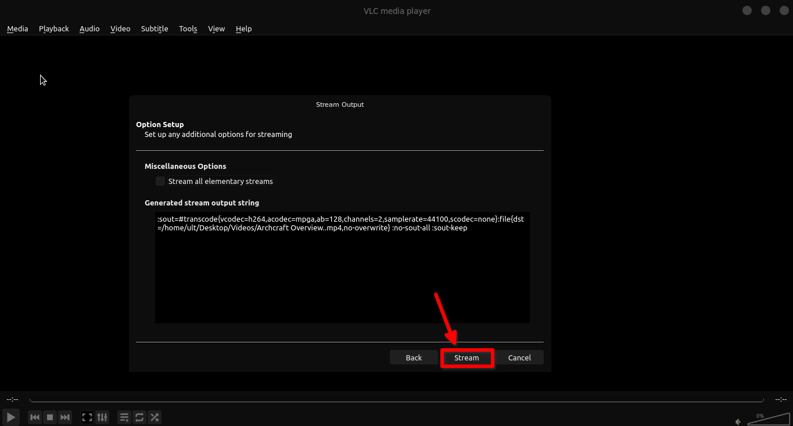Skip to the previous media track

point(35,417)
